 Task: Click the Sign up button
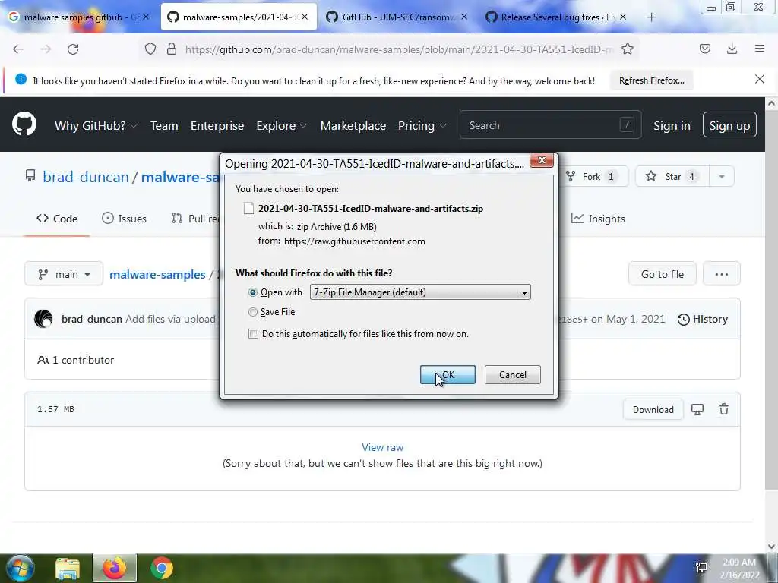[x=729, y=125]
